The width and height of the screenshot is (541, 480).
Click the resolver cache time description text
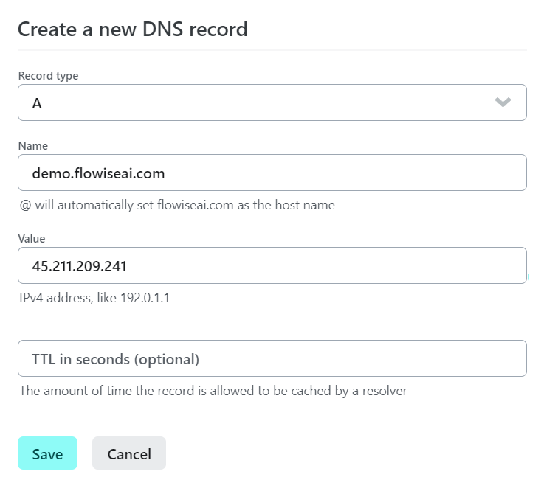point(213,391)
